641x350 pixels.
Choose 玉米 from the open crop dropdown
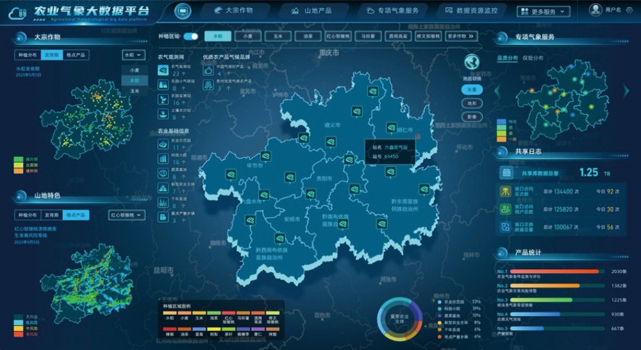click(135, 91)
